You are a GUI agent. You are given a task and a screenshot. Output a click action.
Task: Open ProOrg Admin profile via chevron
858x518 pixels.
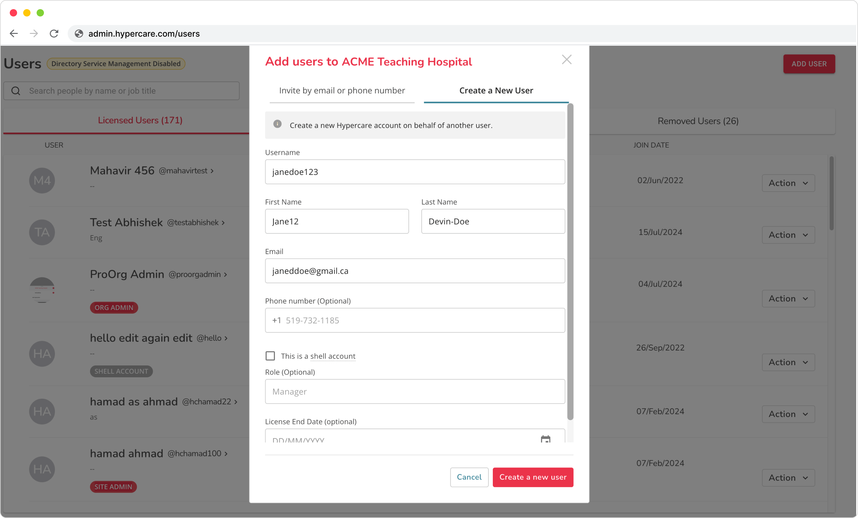click(x=226, y=275)
